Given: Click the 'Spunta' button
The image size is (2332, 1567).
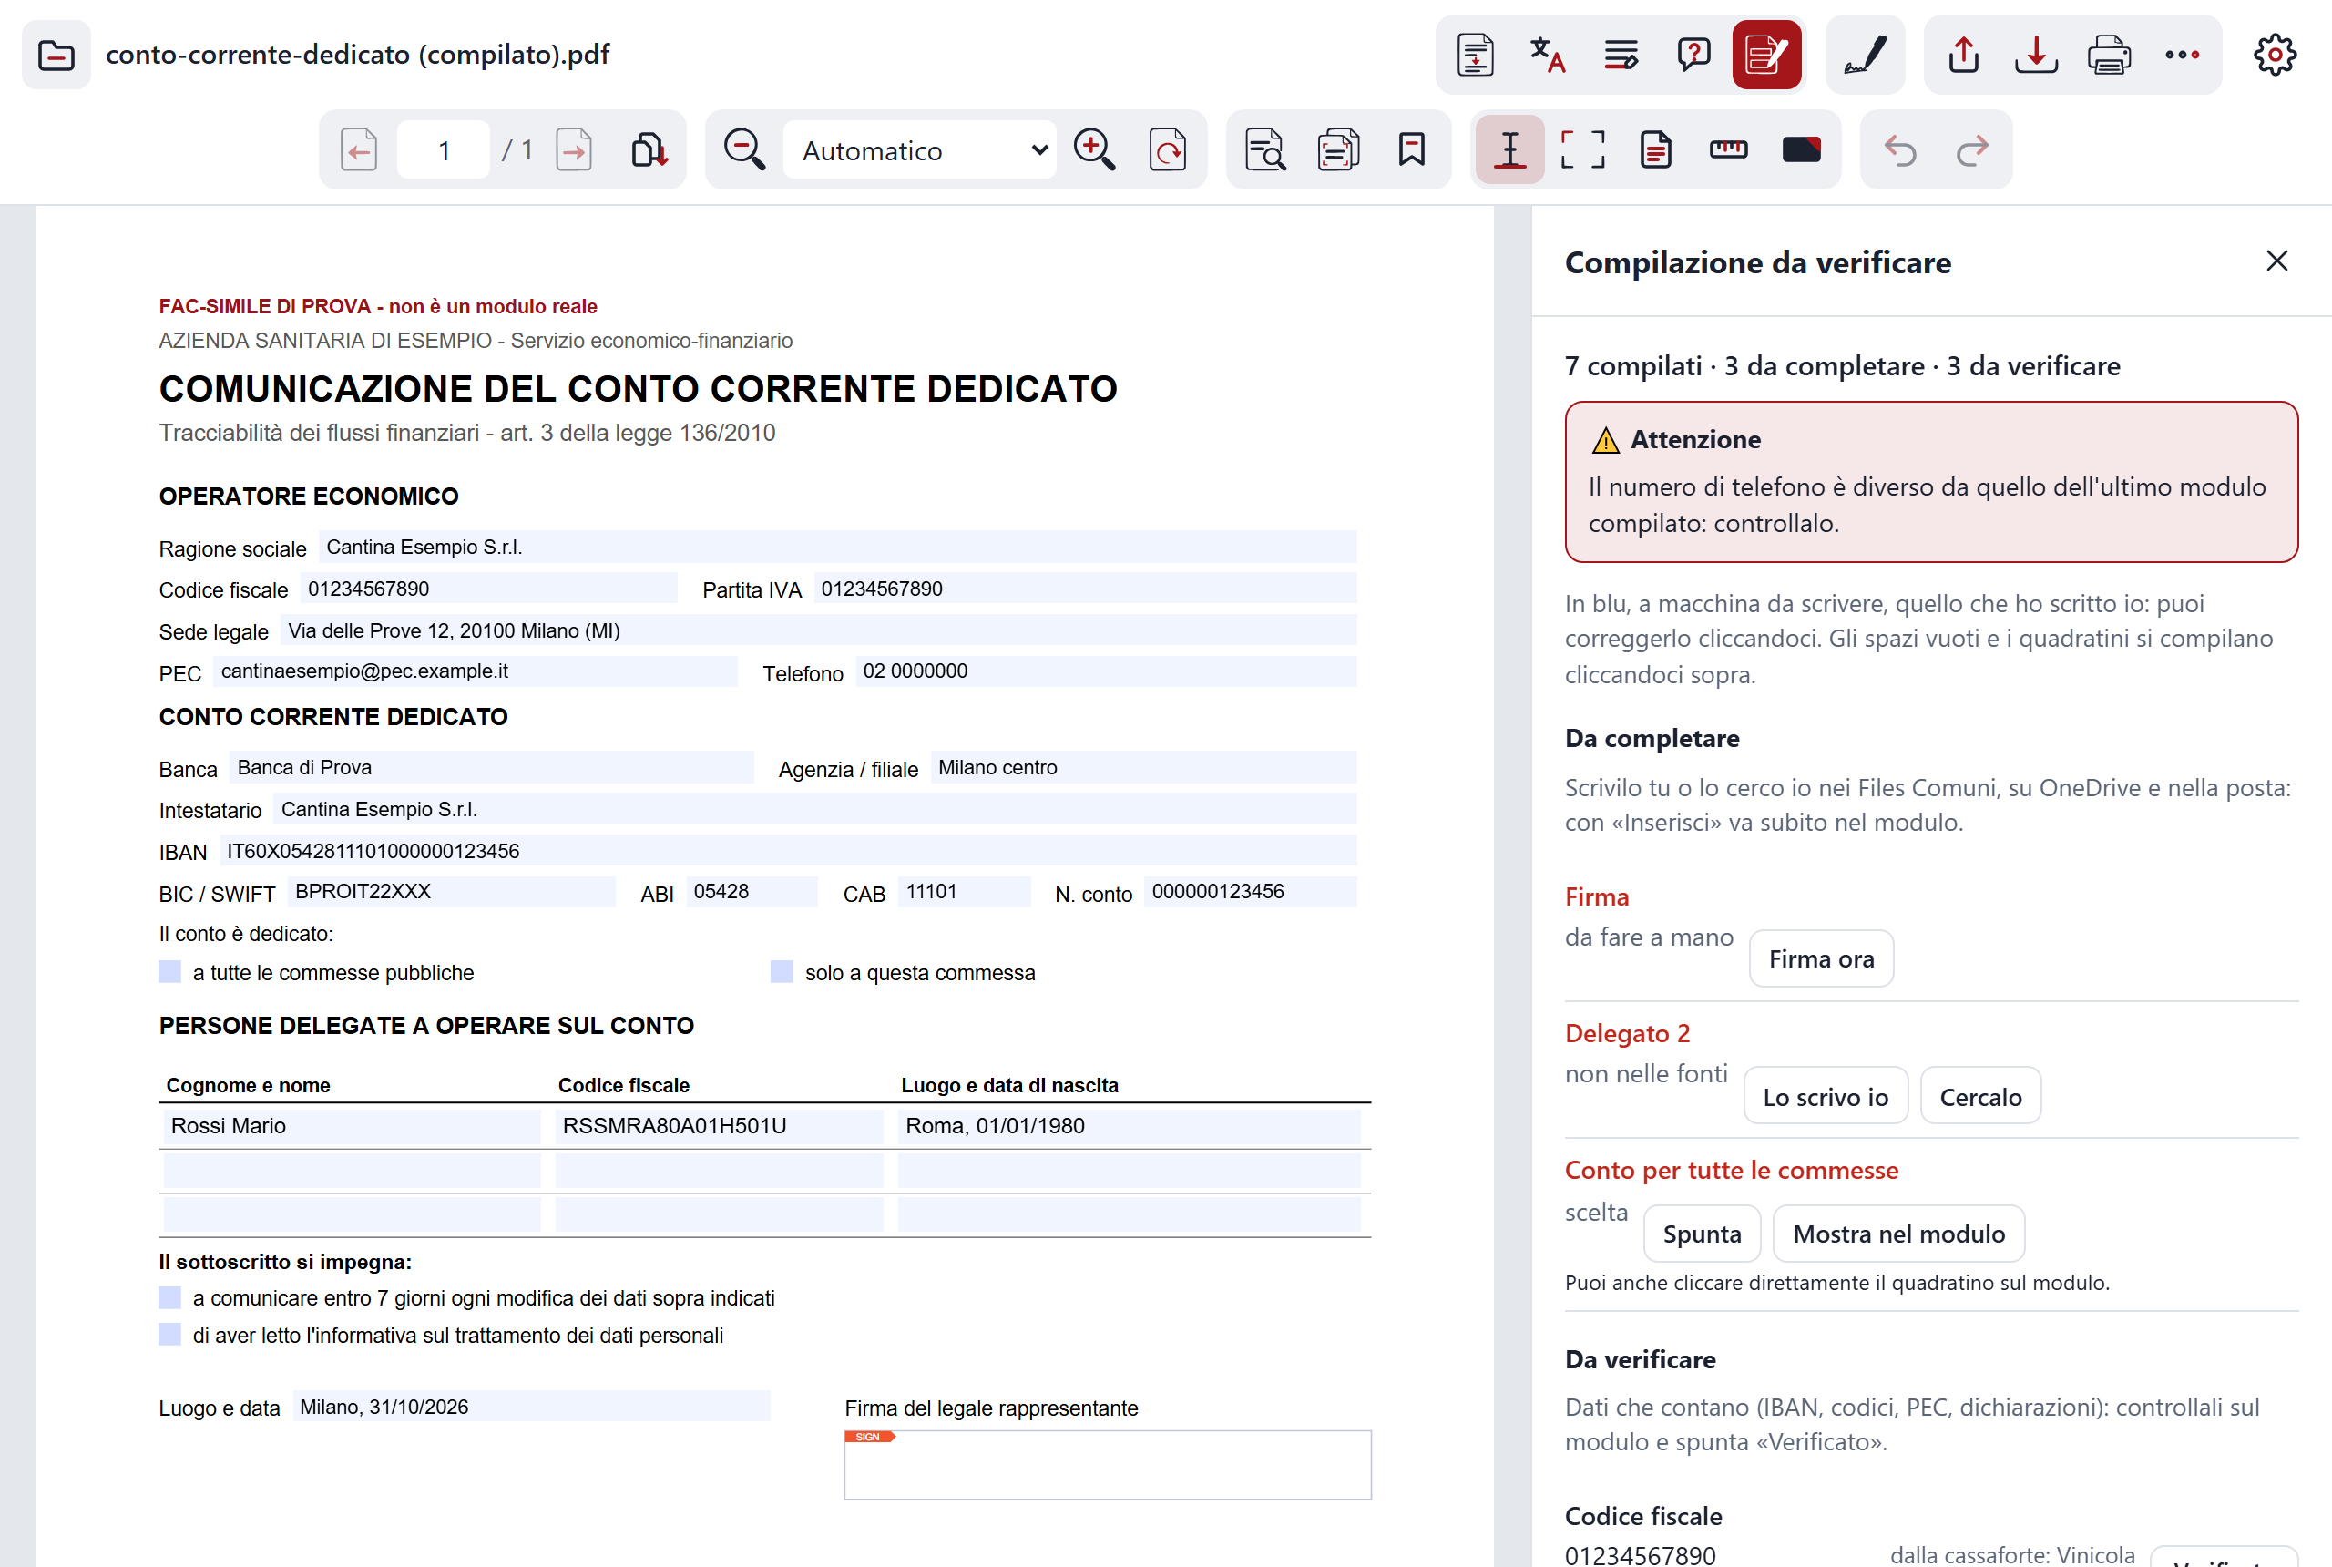Looking at the screenshot, I should 1702,1234.
